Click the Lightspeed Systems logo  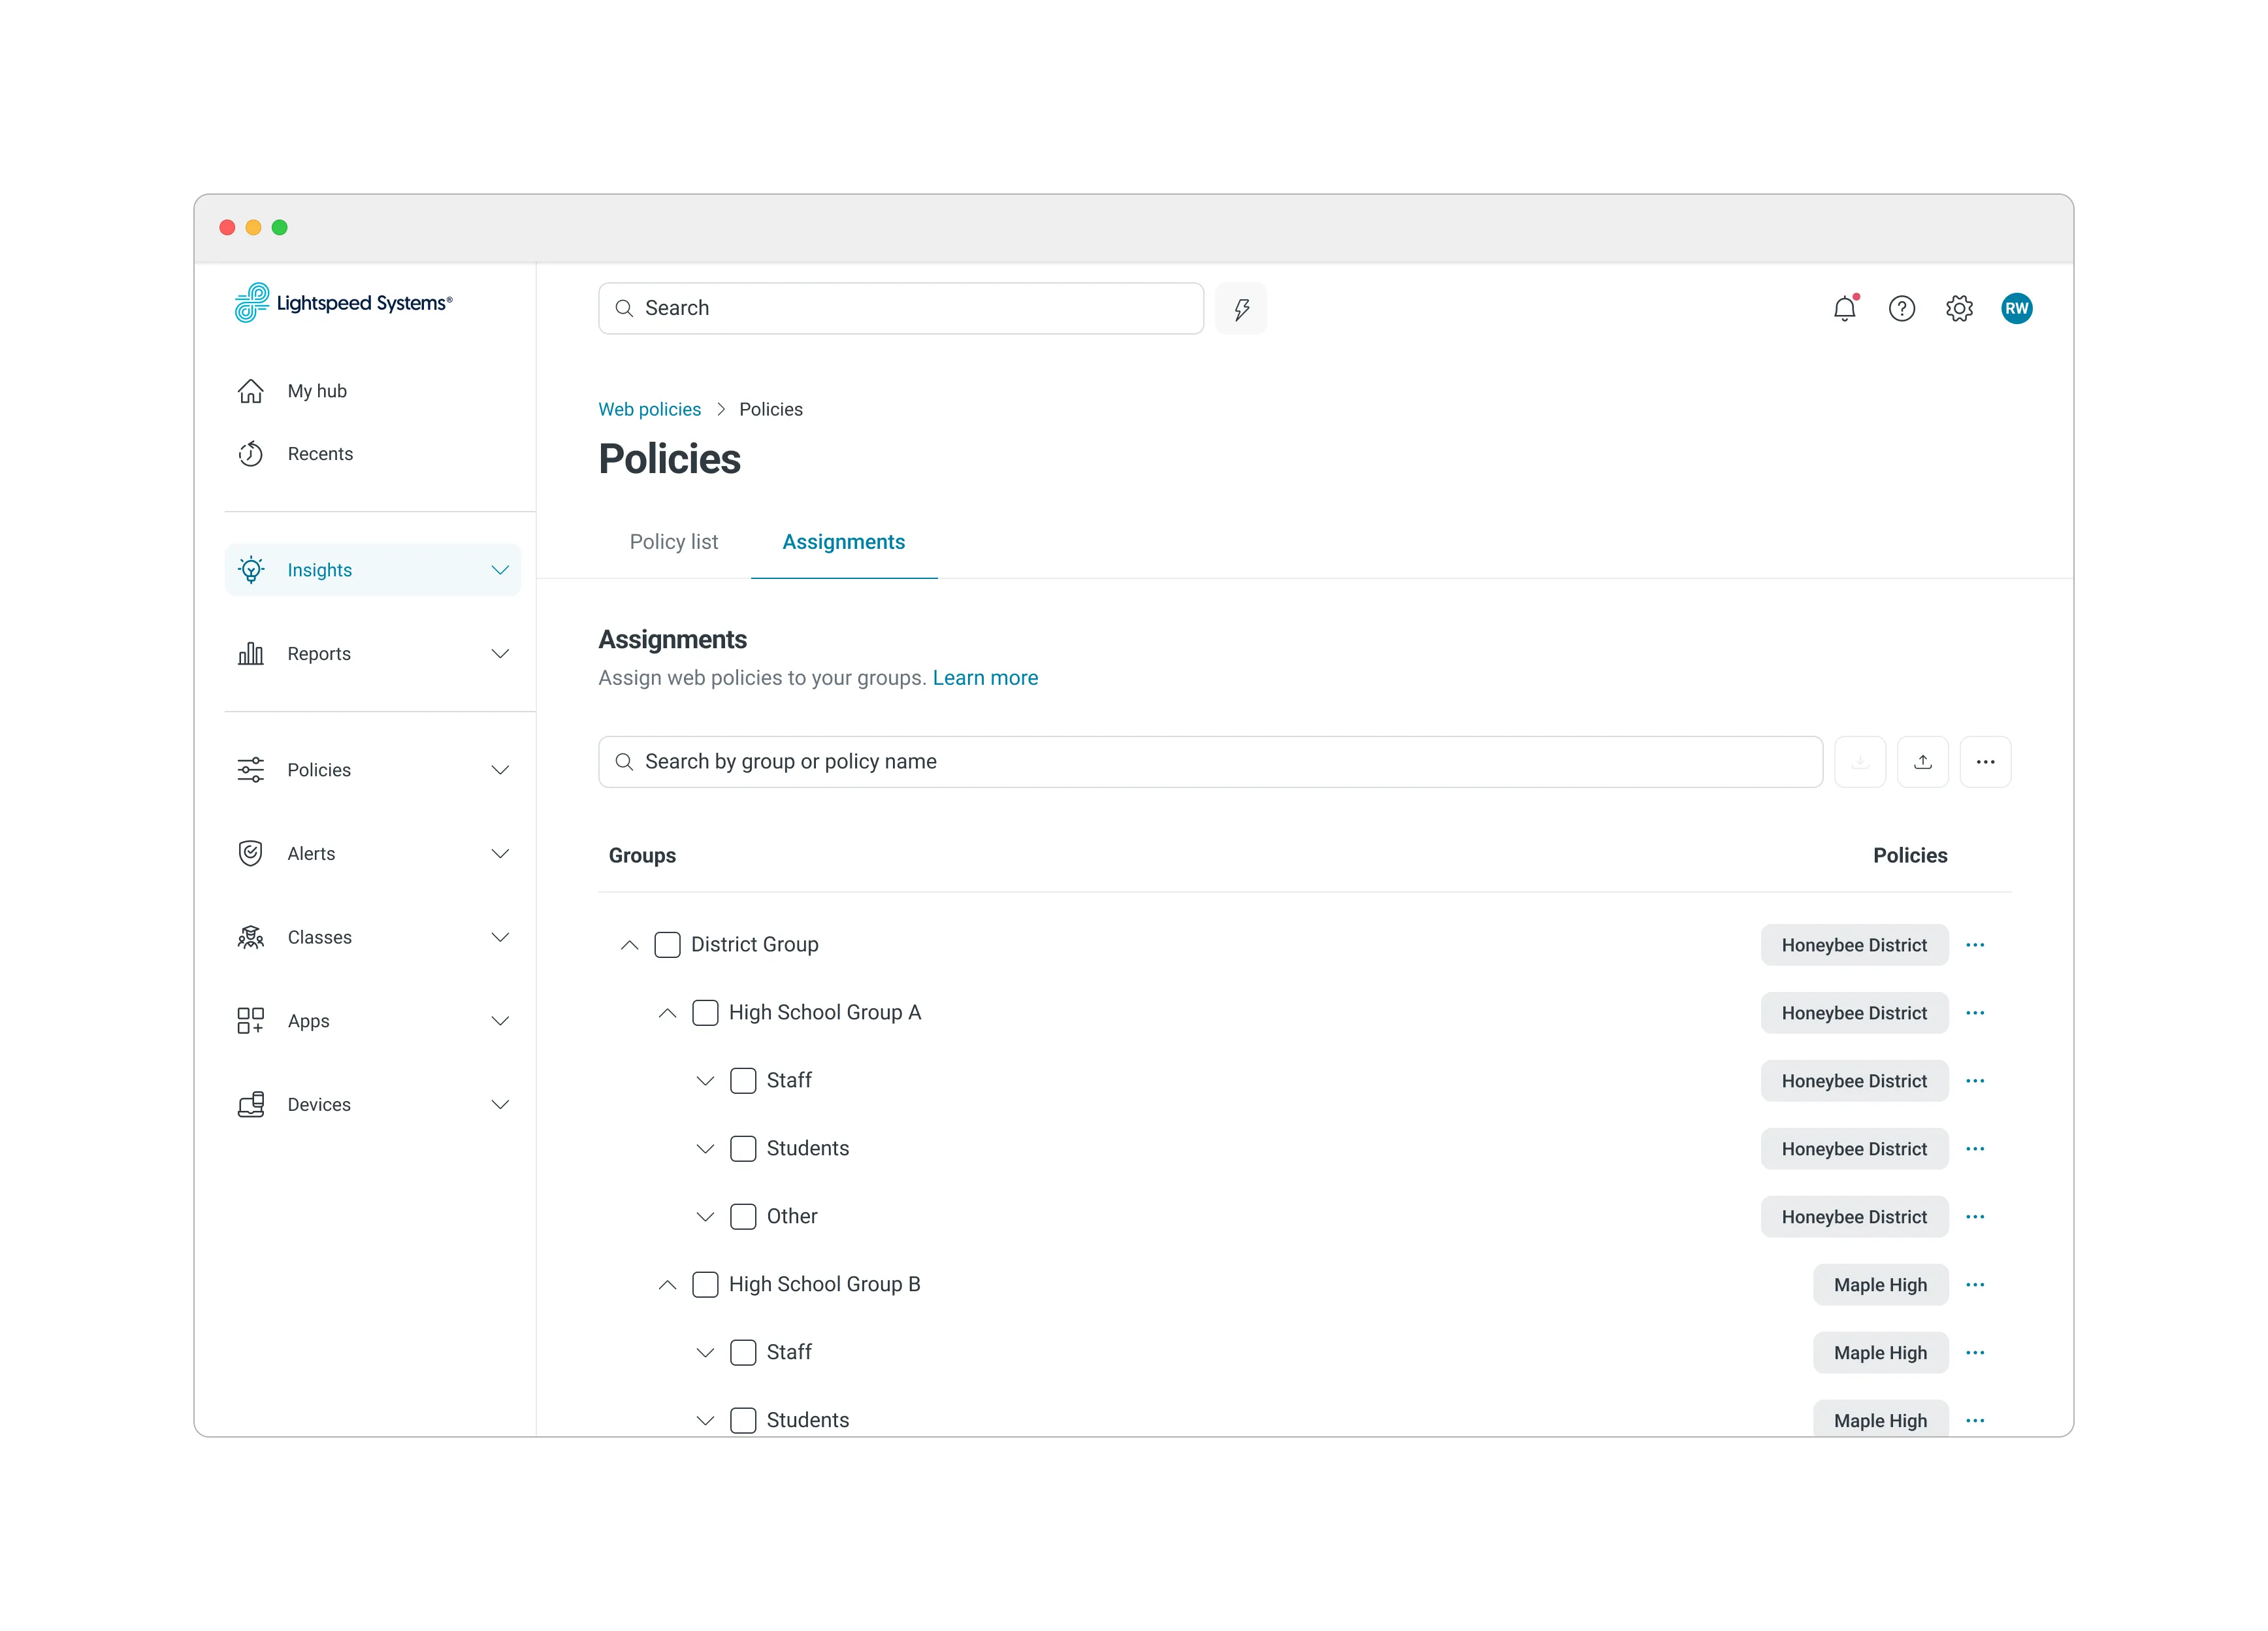pos(343,302)
